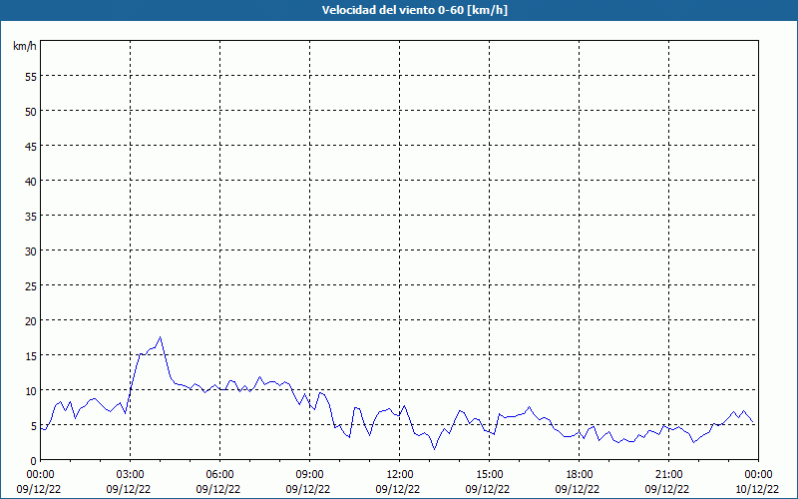
Task: Click the chart title 'Velocidad del viento 0-60 [km/h]'
Action: [415, 10]
